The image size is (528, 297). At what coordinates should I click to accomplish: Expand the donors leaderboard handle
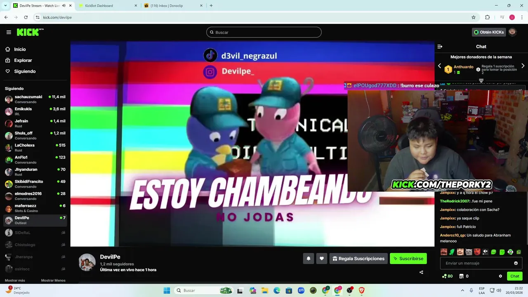coord(481,80)
